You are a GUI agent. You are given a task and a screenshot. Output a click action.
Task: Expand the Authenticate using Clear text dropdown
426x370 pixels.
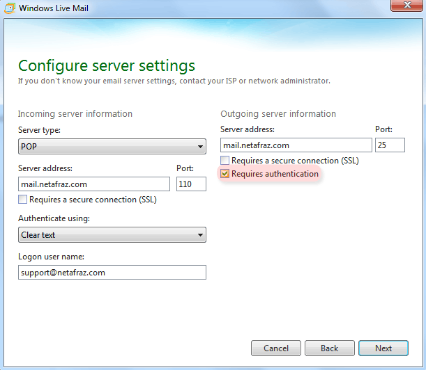tap(112, 235)
